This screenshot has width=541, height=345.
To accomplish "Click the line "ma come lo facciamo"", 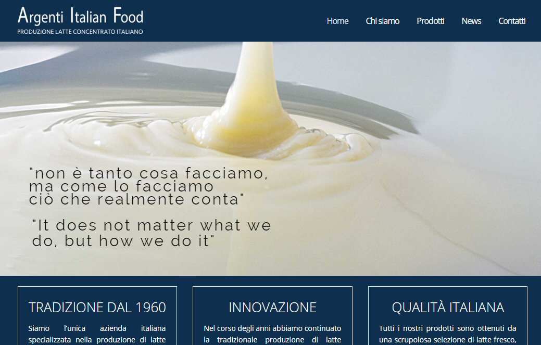I will click(121, 186).
